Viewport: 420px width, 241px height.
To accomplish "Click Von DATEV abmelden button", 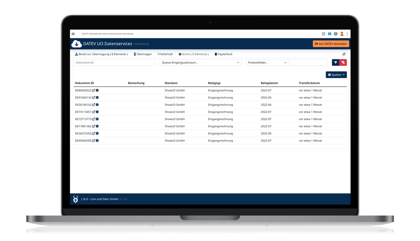I will [x=331, y=44].
